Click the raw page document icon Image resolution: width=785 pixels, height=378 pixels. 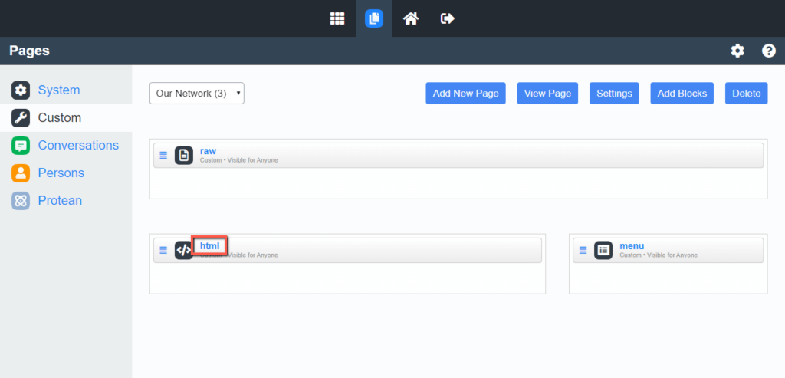184,155
